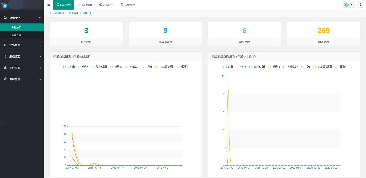Viewport: 366px width, 178px height.
Task: Switch to the 系统信息 top tab
Action: 128,5
